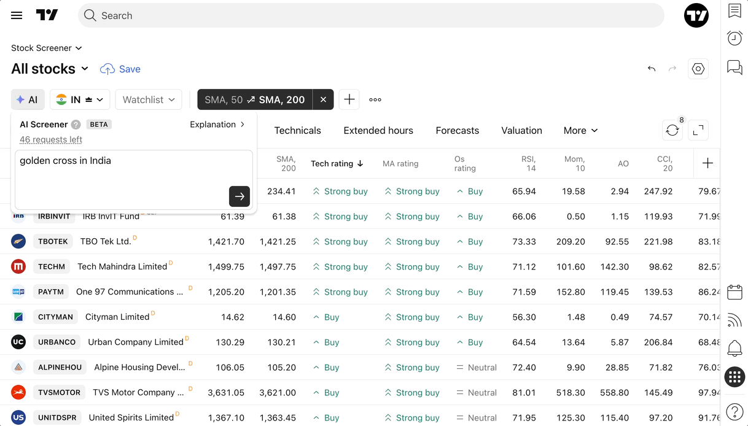
Task: Open the ALPINEHOU ticker symbol
Action: 60,367
